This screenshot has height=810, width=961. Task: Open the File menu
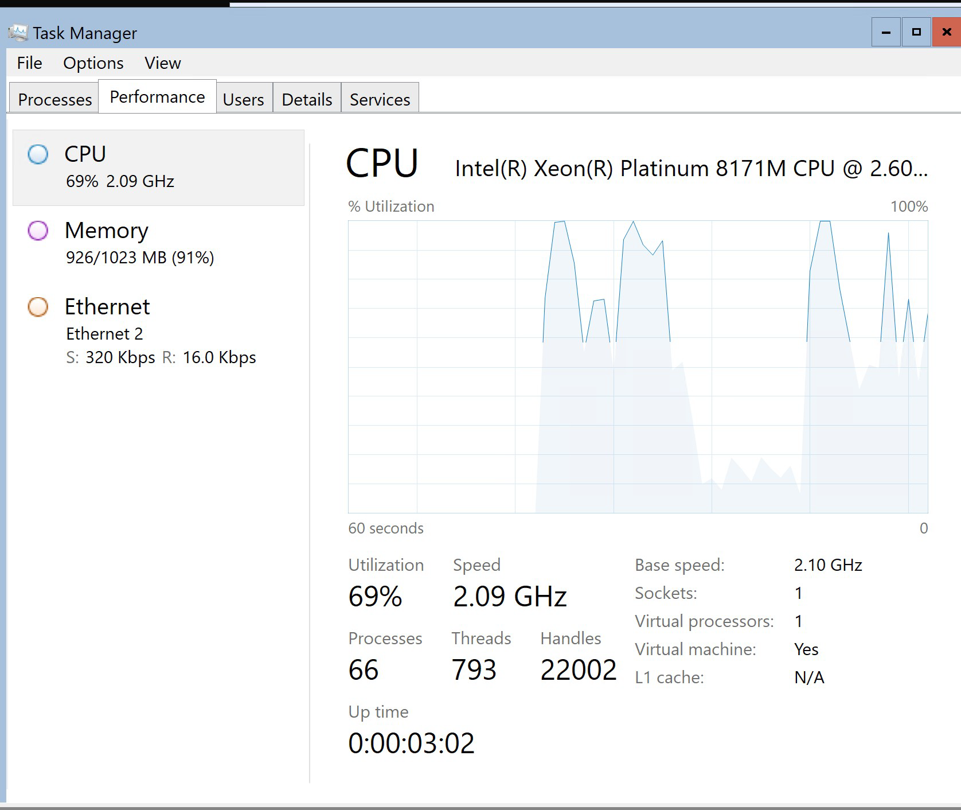(29, 63)
